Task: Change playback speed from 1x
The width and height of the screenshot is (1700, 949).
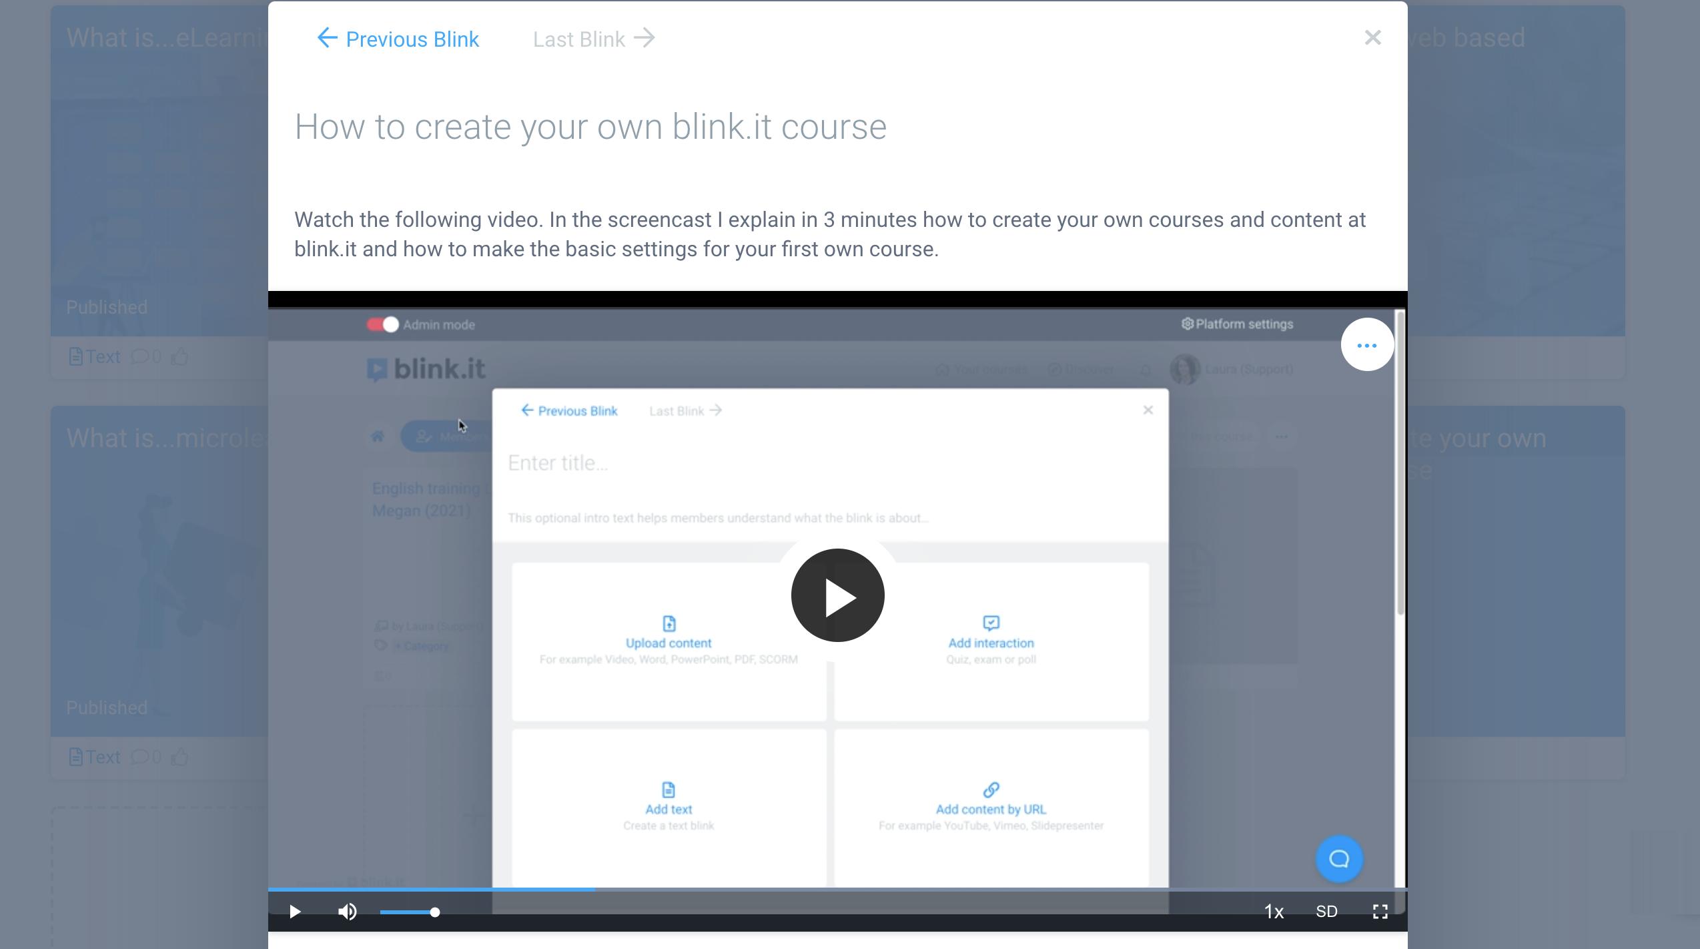Action: click(x=1274, y=912)
